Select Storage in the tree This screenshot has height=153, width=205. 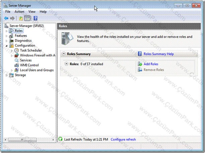tap(20, 75)
